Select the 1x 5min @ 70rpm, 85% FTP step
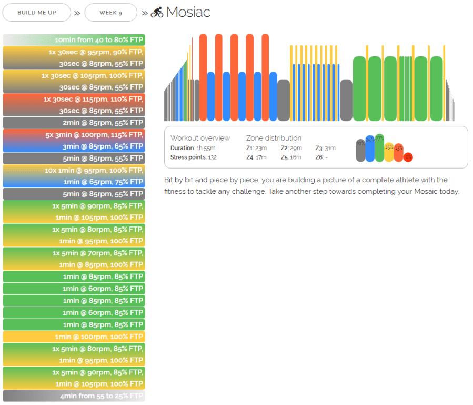Viewport: 473px width, 405px height. tap(74, 253)
